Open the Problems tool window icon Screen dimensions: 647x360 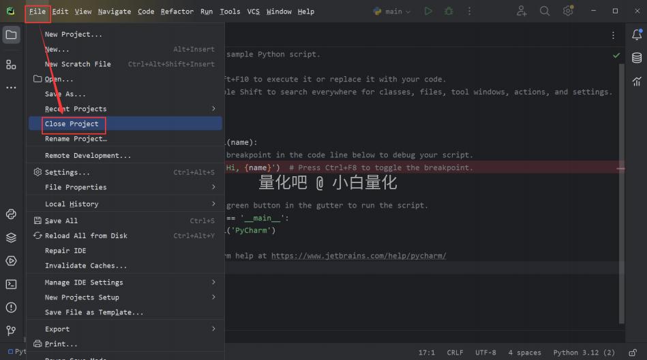pyautogui.click(x=11, y=308)
